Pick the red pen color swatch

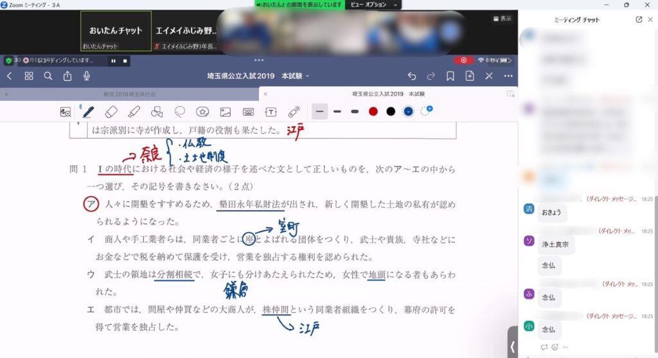point(373,112)
